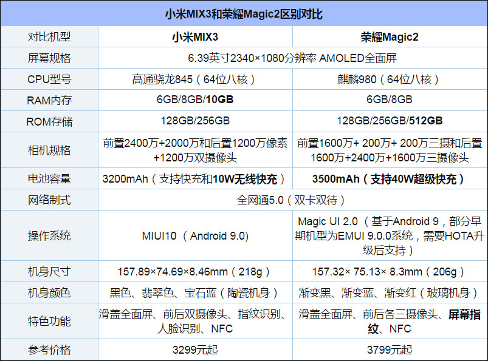This screenshot has width=488, height=361.
Task: Select the RAM内存 row label
Action: [49, 100]
